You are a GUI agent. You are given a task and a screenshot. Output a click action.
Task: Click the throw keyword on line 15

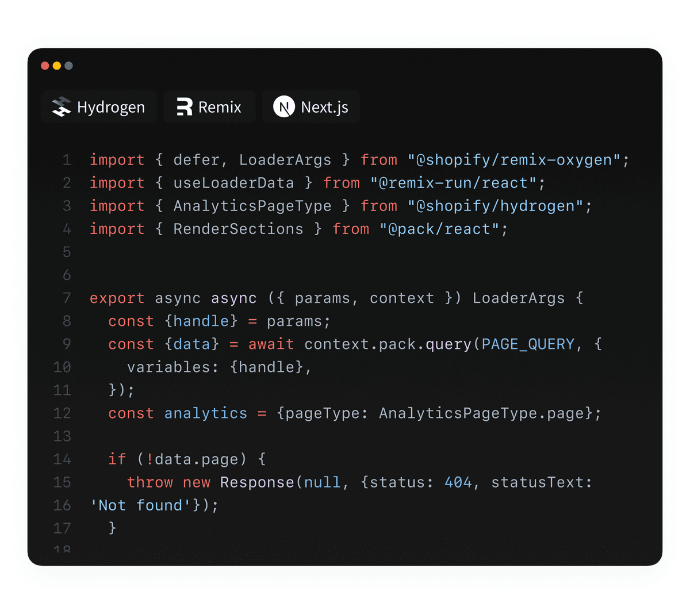point(150,482)
